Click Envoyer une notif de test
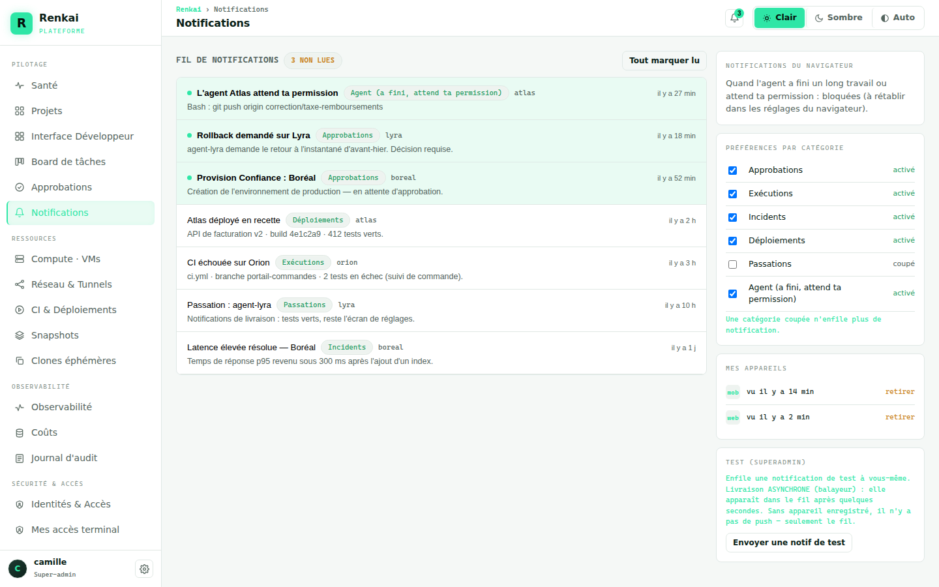939x587 pixels. pos(789,543)
